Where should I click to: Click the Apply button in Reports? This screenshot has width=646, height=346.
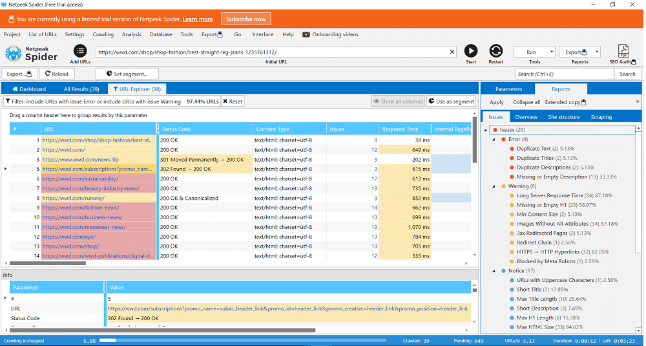coord(496,102)
